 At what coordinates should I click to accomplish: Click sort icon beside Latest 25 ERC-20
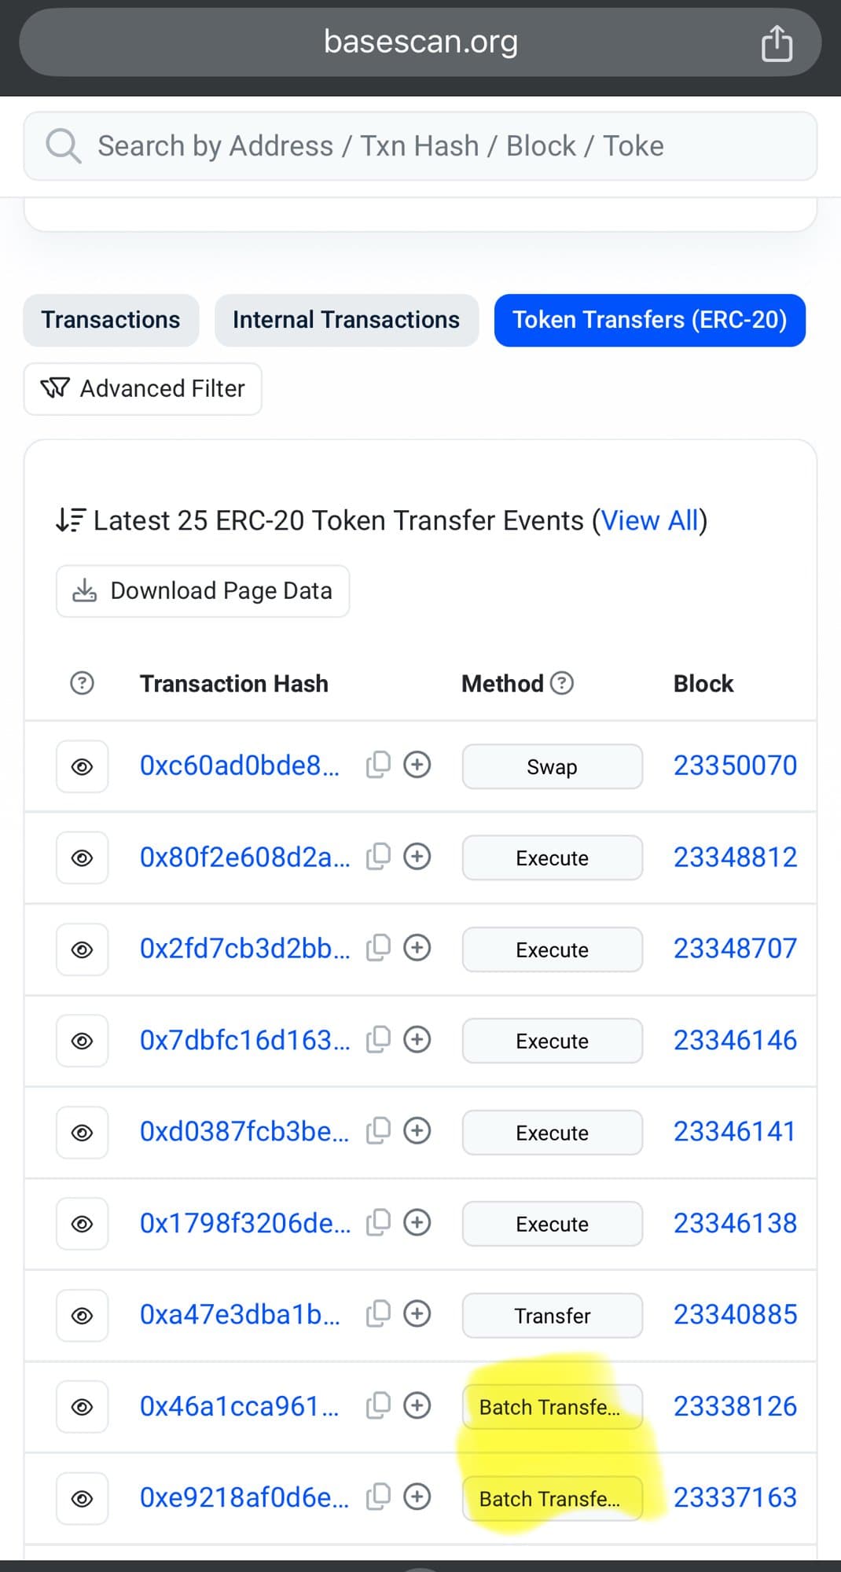[x=70, y=520]
